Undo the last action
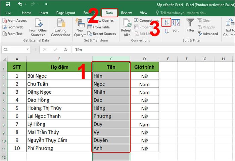The image size is (235, 161). (x=20, y=4)
